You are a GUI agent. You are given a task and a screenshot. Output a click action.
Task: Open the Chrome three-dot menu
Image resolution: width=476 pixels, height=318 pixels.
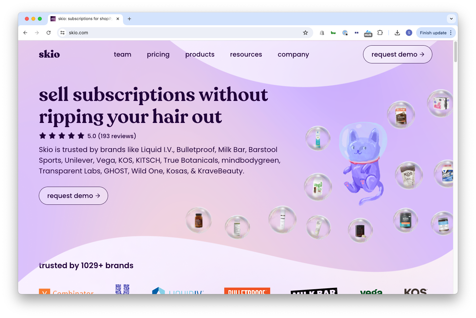pyautogui.click(x=451, y=33)
